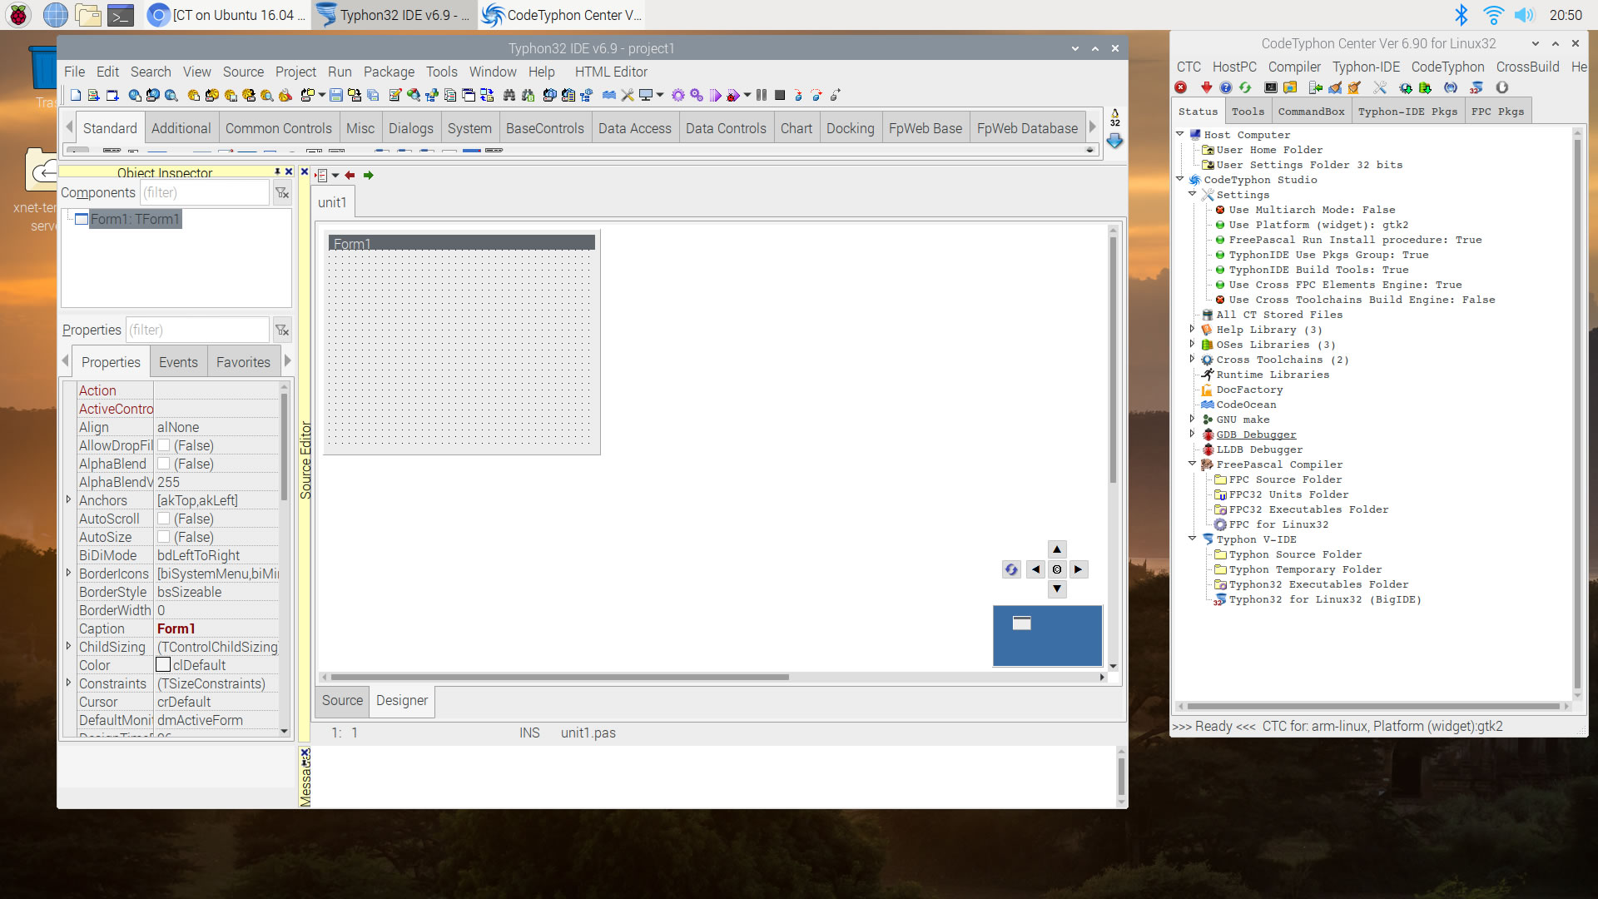Click the Typhon32 swirl icon in CTC toolbar

pos(1476,87)
